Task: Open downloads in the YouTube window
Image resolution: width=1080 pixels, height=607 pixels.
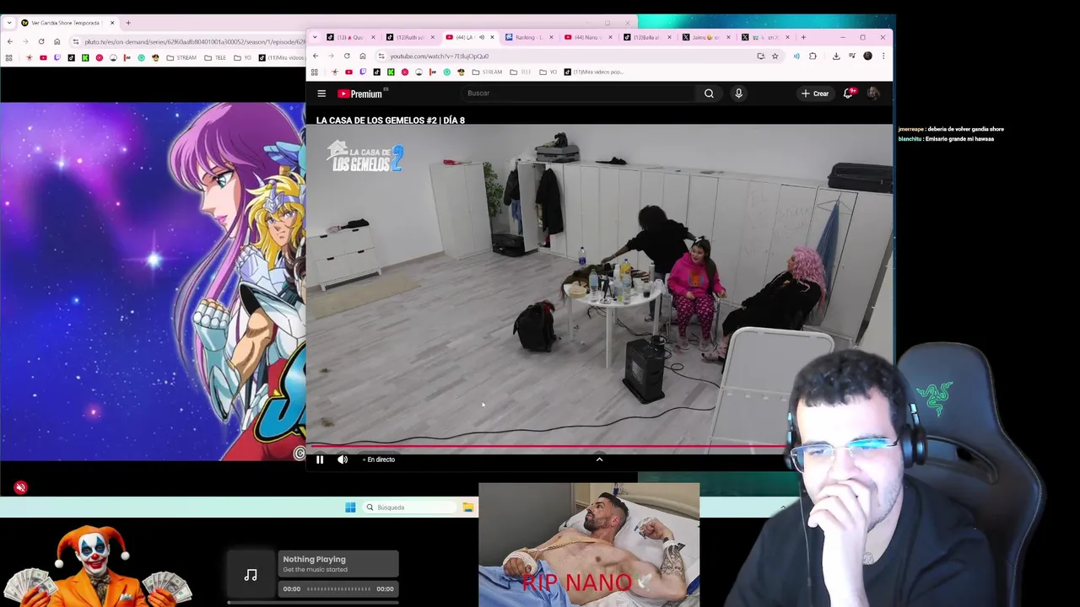Action: click(836, 56)
